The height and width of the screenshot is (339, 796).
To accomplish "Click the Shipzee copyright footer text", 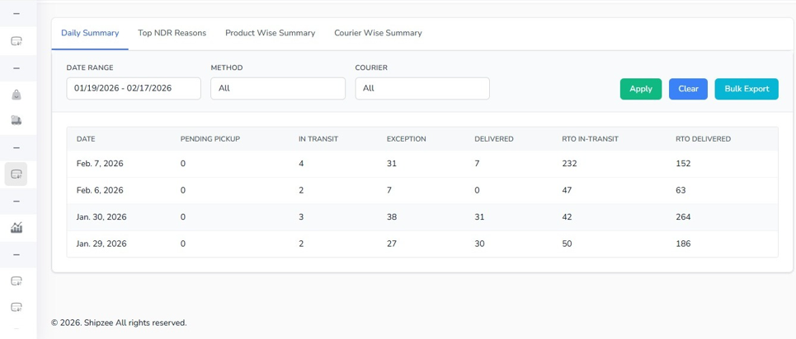I will pos(120,323).
